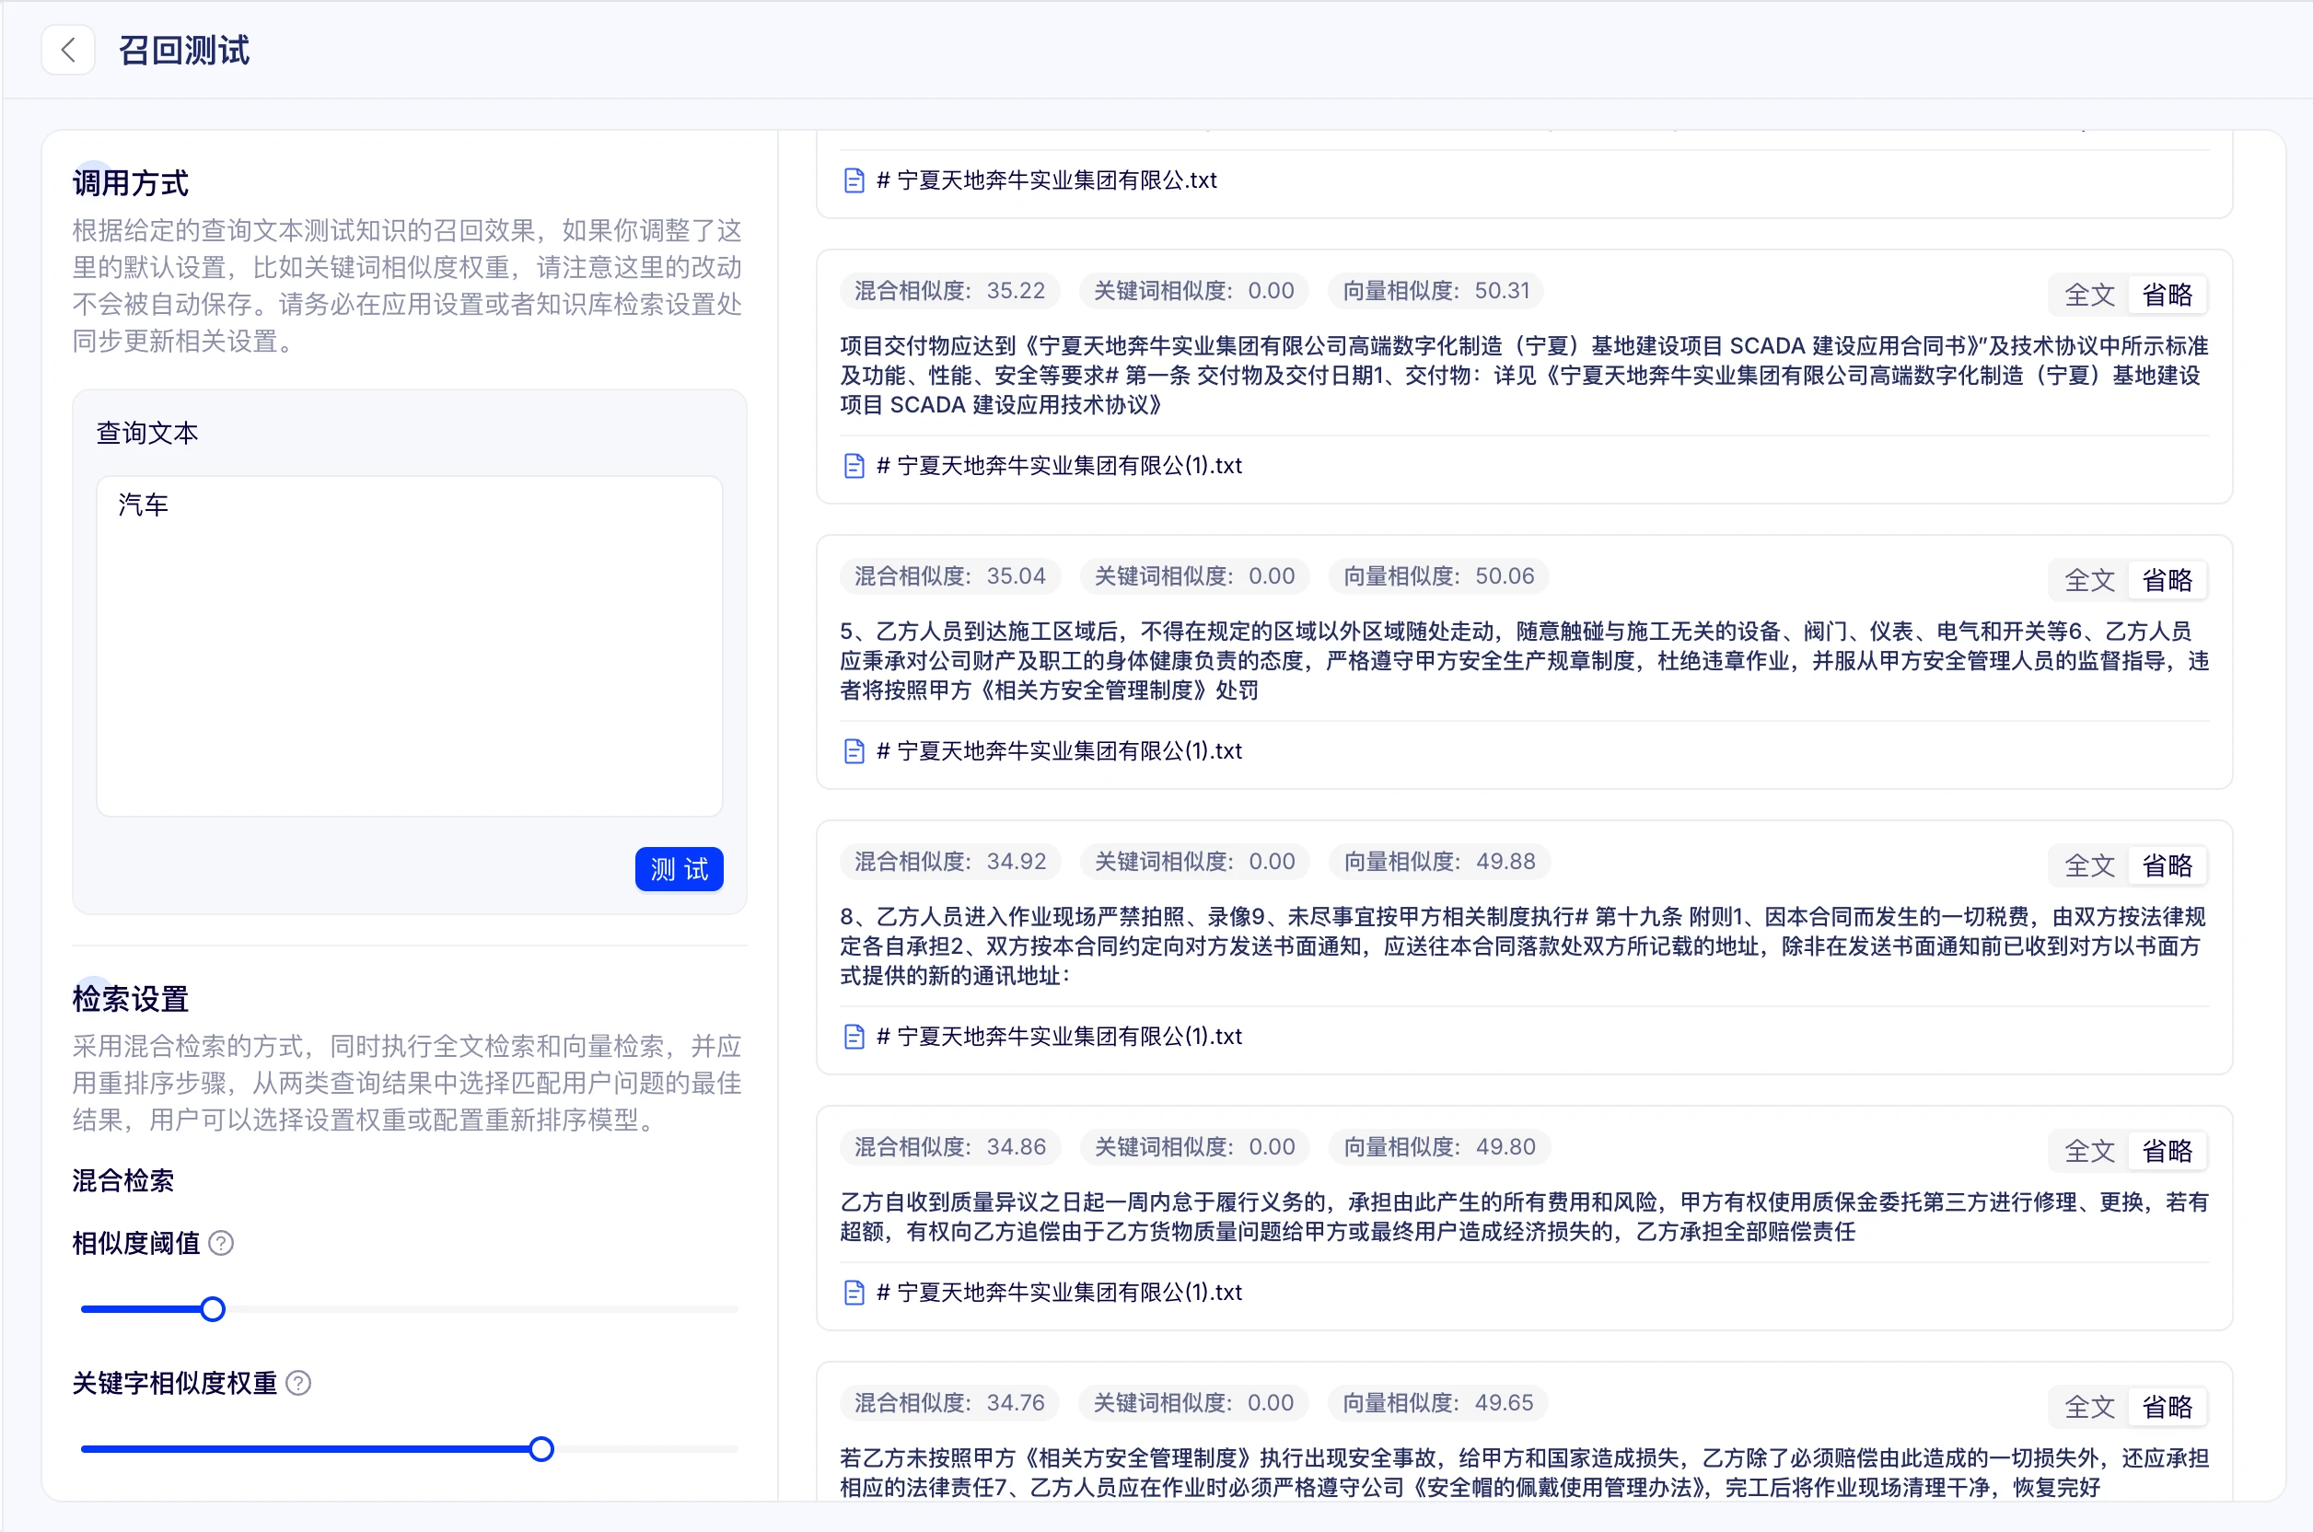Open help icon next to 相似度阈值

tap(222, 1243)
